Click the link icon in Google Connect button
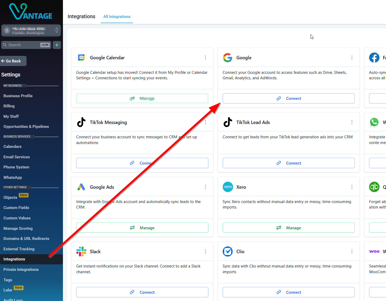This screenshot has height=301, width=386. (x=279, y=99)
